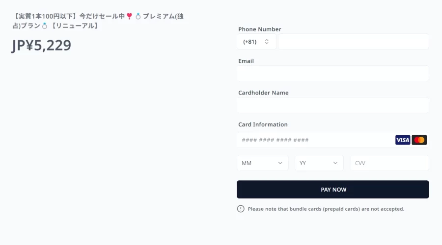Image resolution: width=442 pixels, height=245 pixels.
Task: Click the second ring emoji after プラン
Action: [x=45, y=26]
